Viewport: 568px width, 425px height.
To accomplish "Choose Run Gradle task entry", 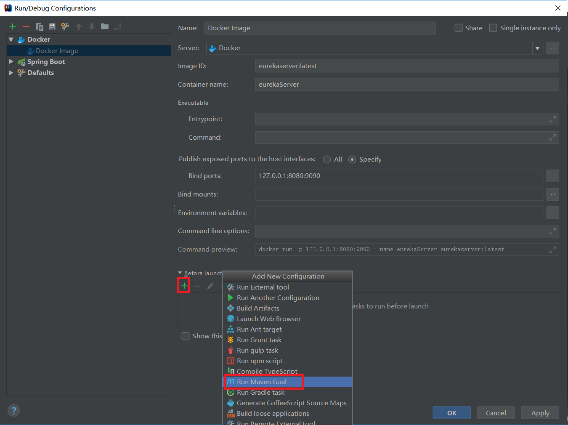I will coord(287,392).
